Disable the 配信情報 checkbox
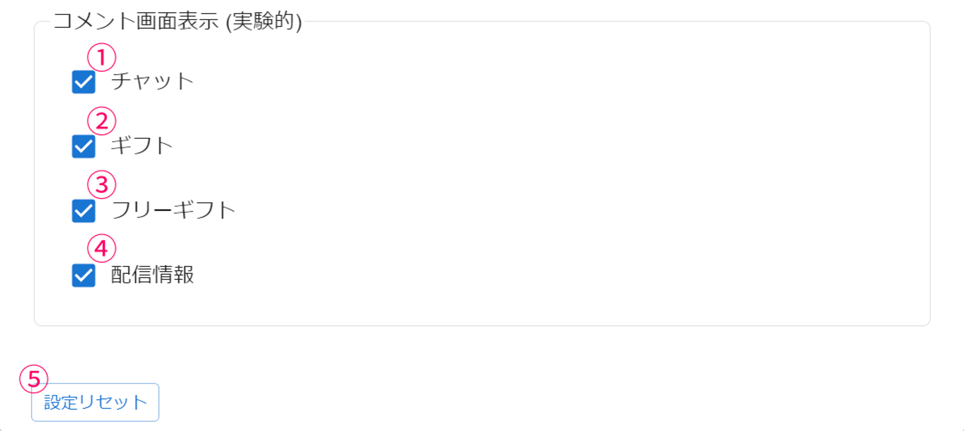Image resolution: width=964 pixels, height=431 pixels. [83, 275]
